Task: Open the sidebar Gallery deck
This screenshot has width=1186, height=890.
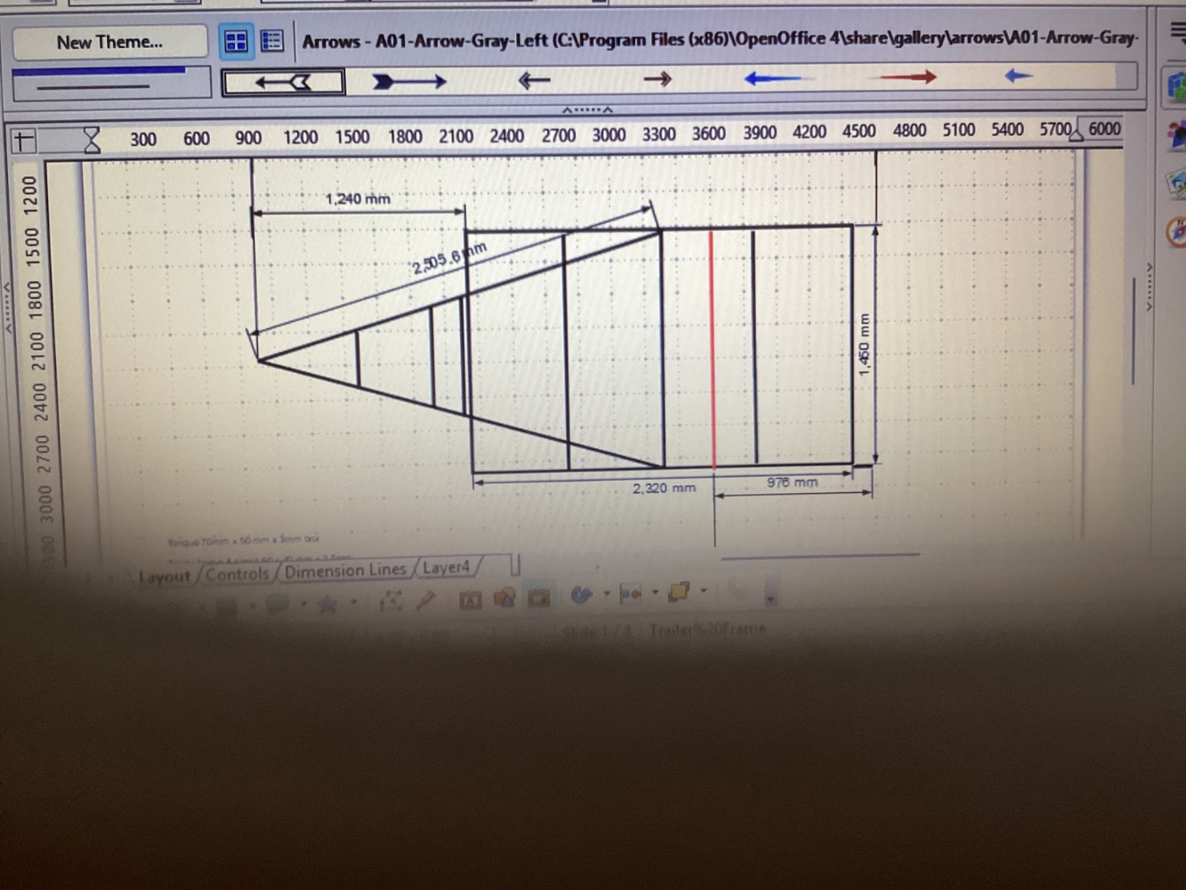Action: click(x=1177, y=182)
